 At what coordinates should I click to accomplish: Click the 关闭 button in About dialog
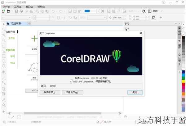point(135,92)
